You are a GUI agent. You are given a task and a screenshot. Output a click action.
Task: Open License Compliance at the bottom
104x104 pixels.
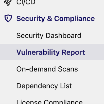click(x=49, y=102)
